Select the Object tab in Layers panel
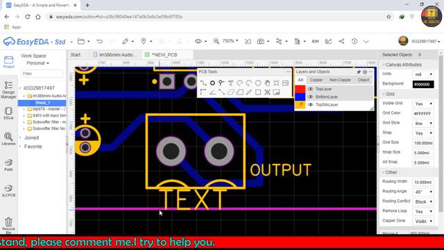This screenshot has width=444, height=250. (x=364, y=80)
